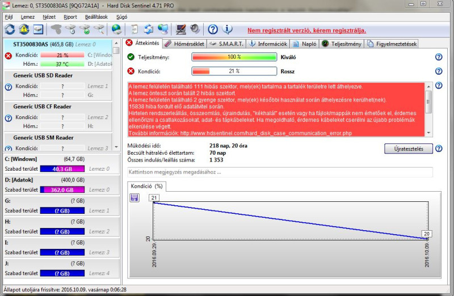
Task: Select the C: [Windows] partition
Action: (61, 164)
